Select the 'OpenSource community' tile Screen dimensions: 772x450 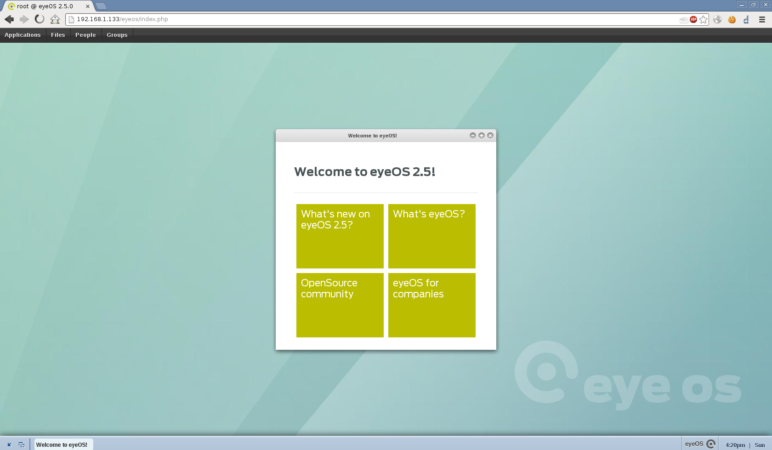pos(340,305)
